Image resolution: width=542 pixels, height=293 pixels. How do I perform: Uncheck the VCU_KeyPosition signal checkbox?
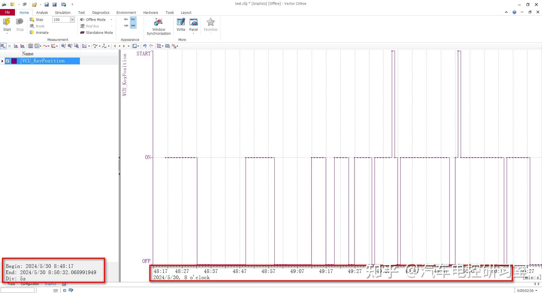pos(8,61)
